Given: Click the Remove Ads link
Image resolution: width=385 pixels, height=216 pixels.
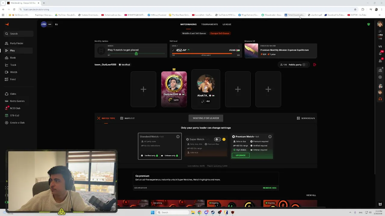Looking at the screenshot, I should pyautogui.click(x=269, y=188).
